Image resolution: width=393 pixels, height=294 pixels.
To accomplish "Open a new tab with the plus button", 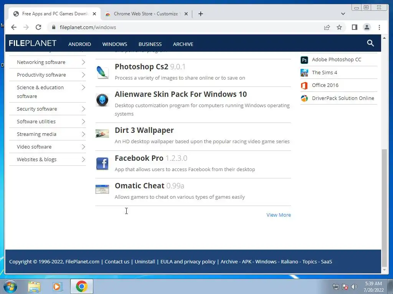I will point(200,14).
